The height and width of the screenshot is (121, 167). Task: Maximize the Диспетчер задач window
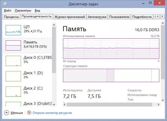click(x=150, y=3)
